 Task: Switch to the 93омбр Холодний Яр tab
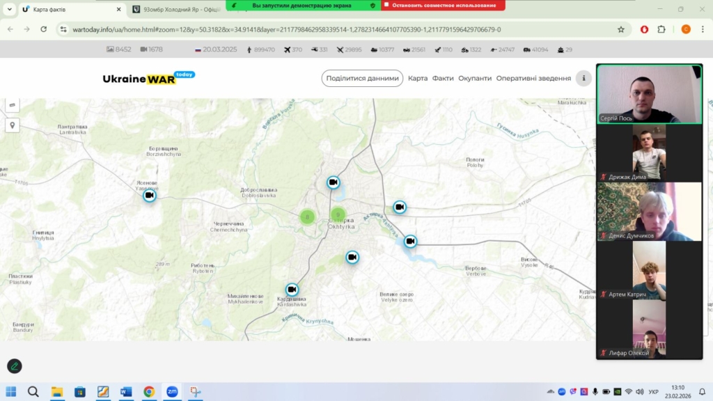178,10
